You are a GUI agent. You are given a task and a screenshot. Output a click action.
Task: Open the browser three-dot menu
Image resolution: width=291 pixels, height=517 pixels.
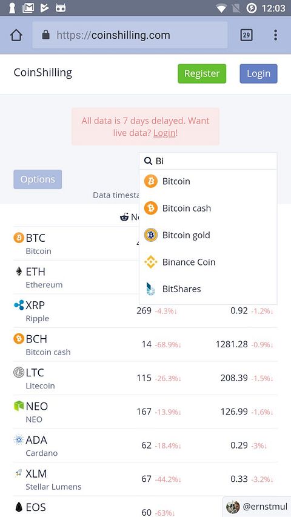pos(275,35)
